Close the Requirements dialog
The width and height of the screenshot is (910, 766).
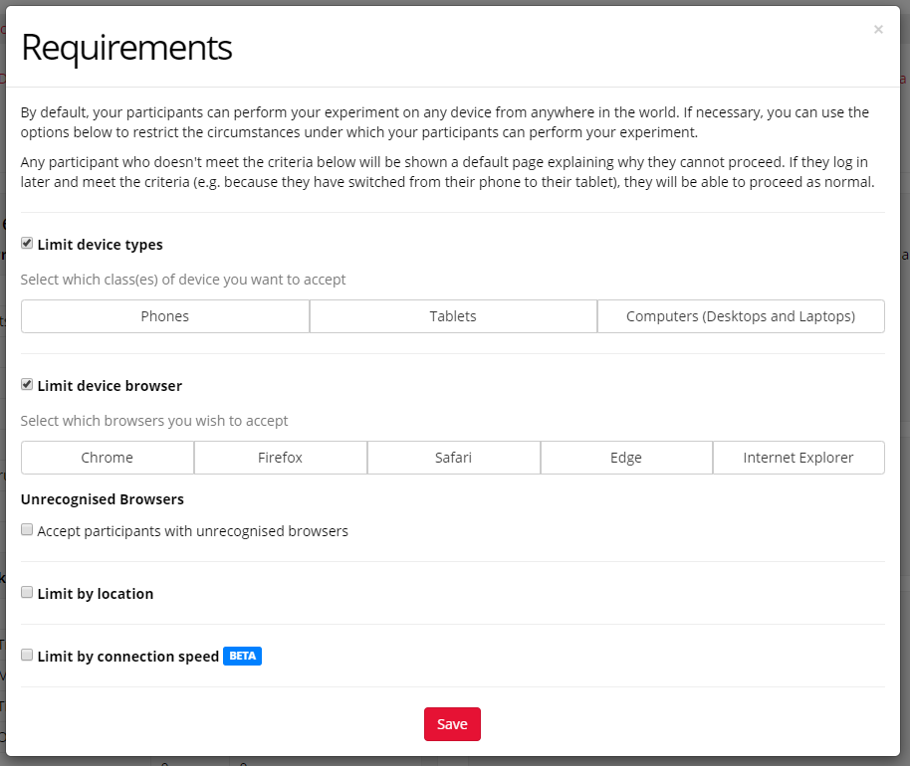point(878,29)
